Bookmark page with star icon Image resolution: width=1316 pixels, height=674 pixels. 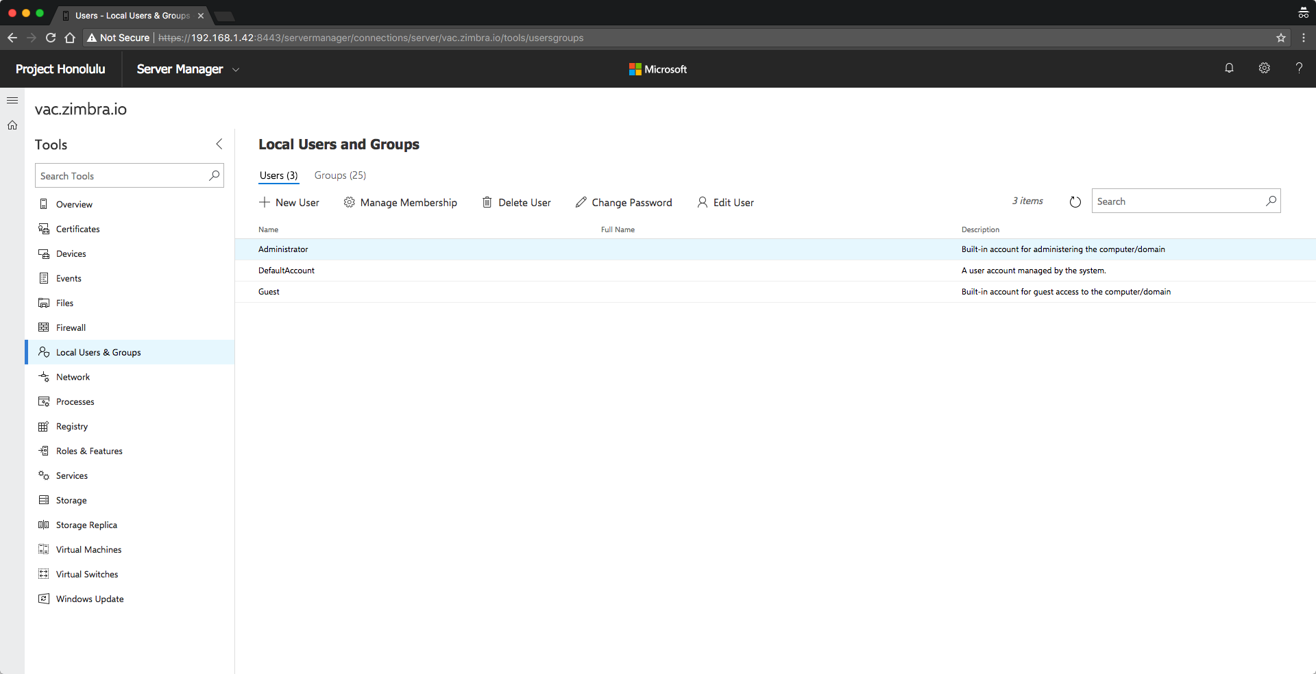tap(1281, 38)
